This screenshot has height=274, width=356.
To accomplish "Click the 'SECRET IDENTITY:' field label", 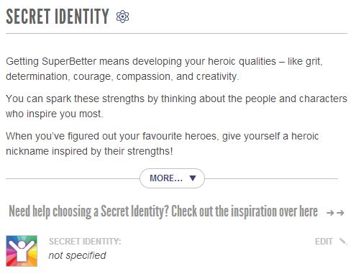I will [x=85, y=242].
